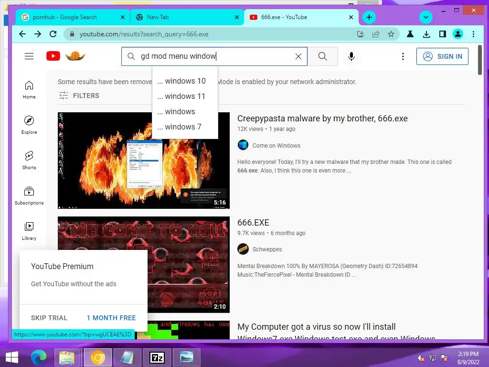Click the address bar URL

point(144,34)
